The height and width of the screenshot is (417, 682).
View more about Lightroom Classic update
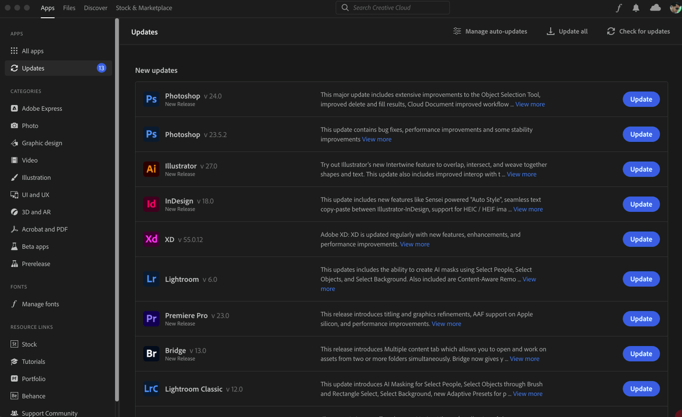[528, 394]
